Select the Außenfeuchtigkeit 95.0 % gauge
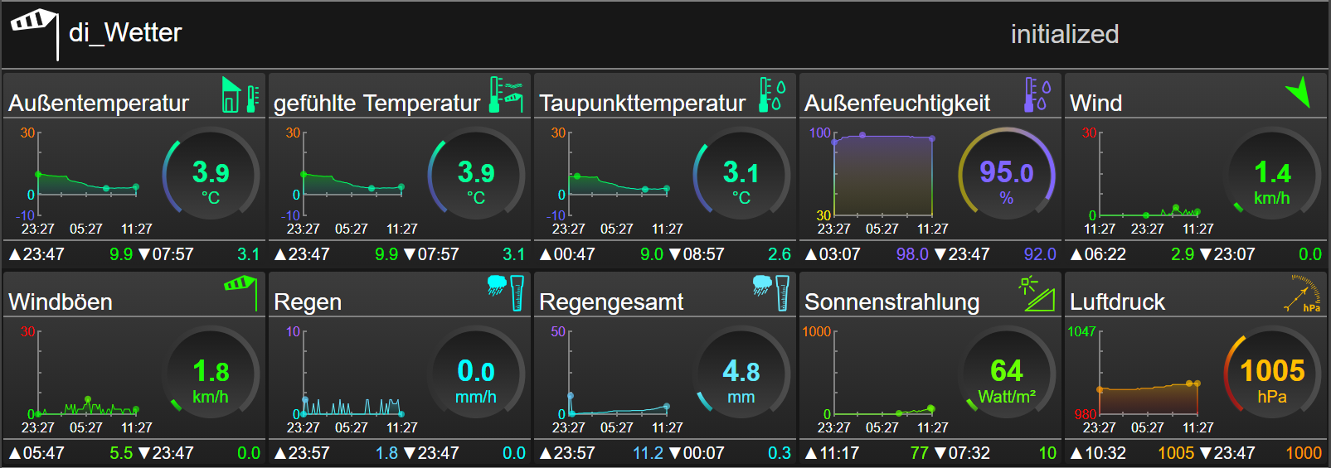 tap(1007, 174)
